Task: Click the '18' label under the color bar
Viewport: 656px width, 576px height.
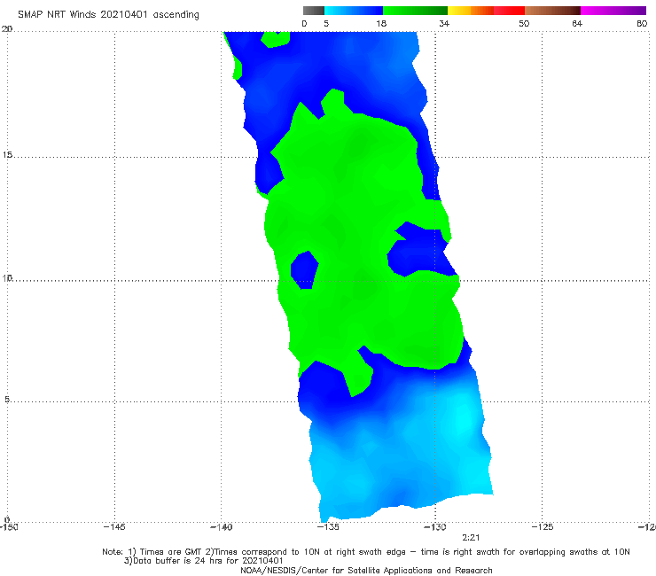Action: click(381, 24)
